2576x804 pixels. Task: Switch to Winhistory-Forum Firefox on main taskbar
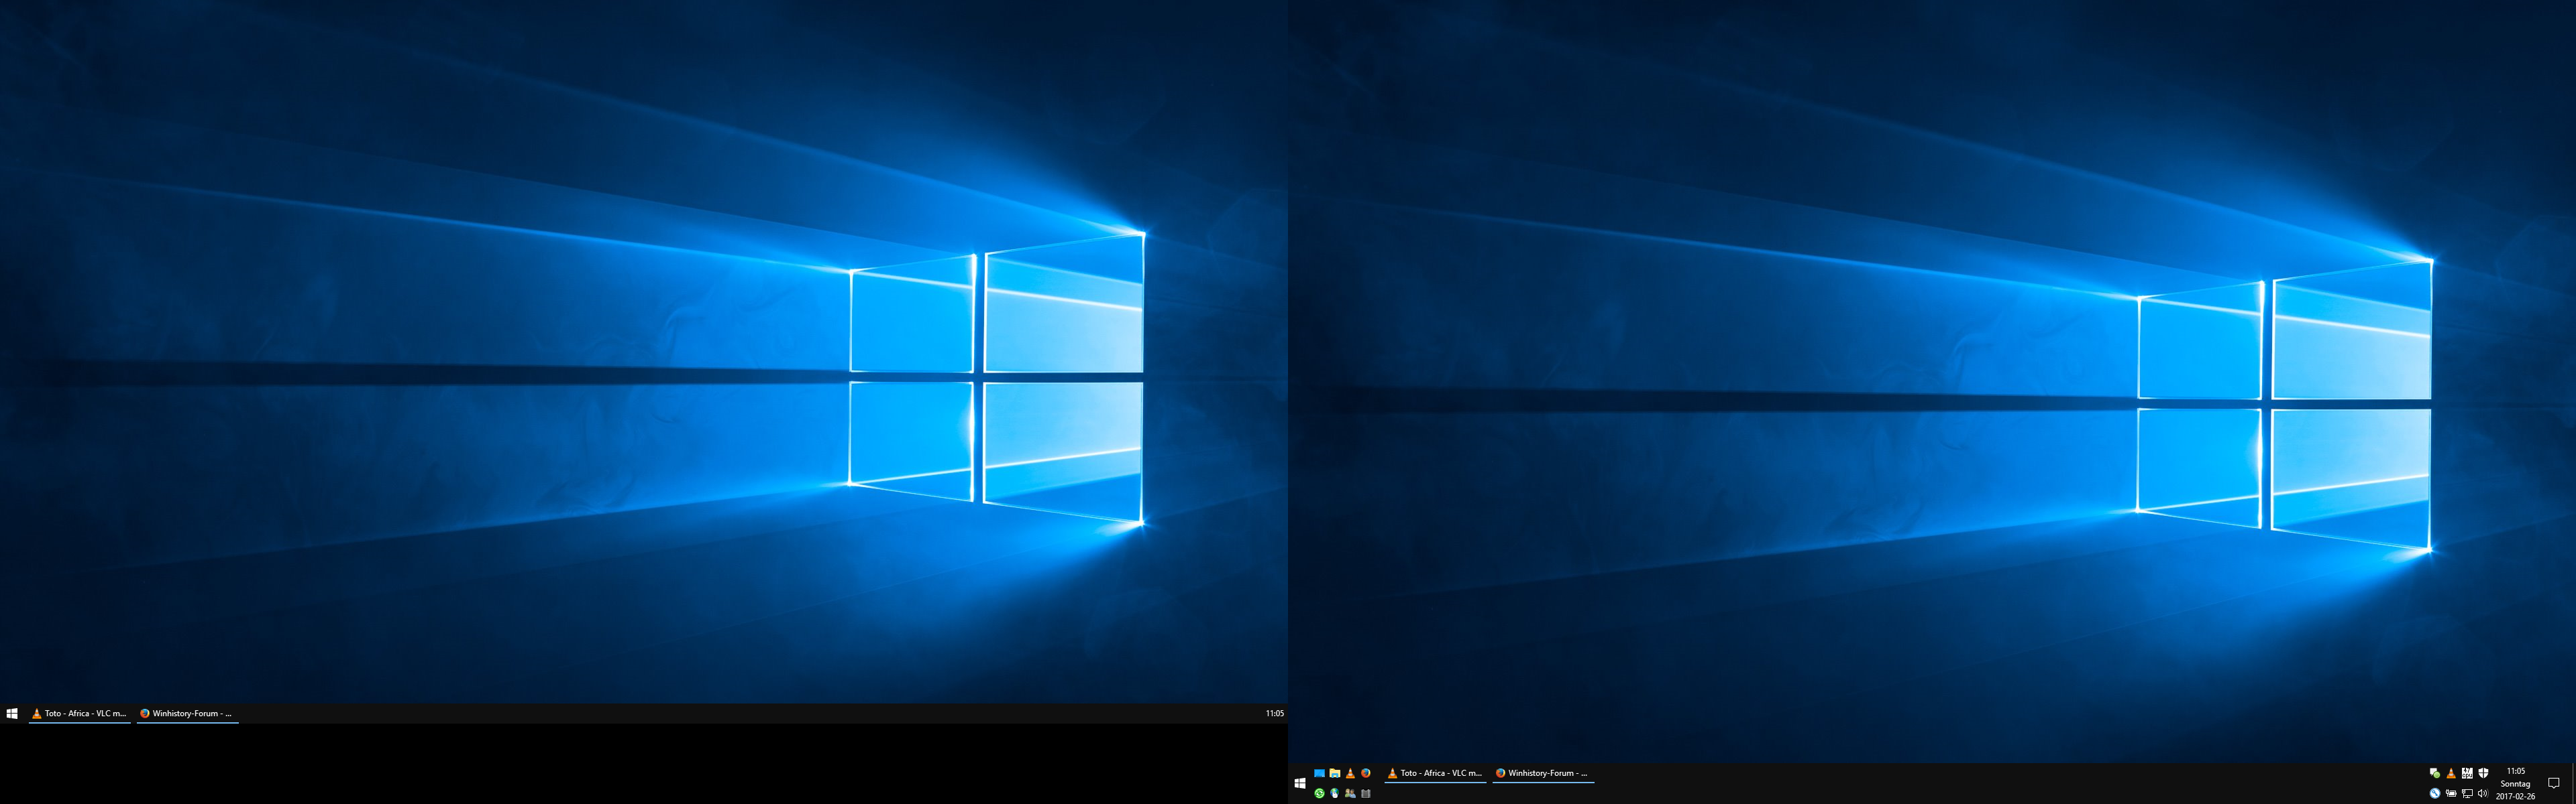(1543, 773)
